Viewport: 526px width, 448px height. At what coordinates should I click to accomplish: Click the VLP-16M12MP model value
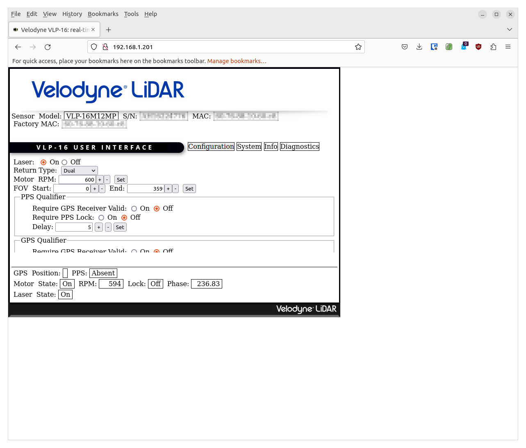[91, 116]
